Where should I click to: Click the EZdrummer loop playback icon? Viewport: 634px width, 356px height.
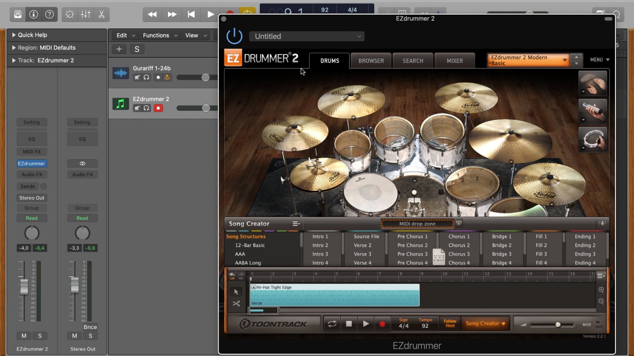point(332,324)
